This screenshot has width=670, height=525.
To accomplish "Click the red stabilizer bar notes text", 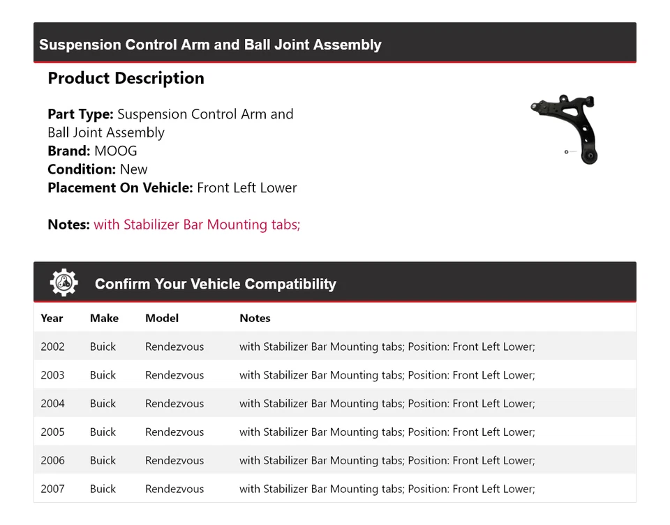I will pos(197,225).
